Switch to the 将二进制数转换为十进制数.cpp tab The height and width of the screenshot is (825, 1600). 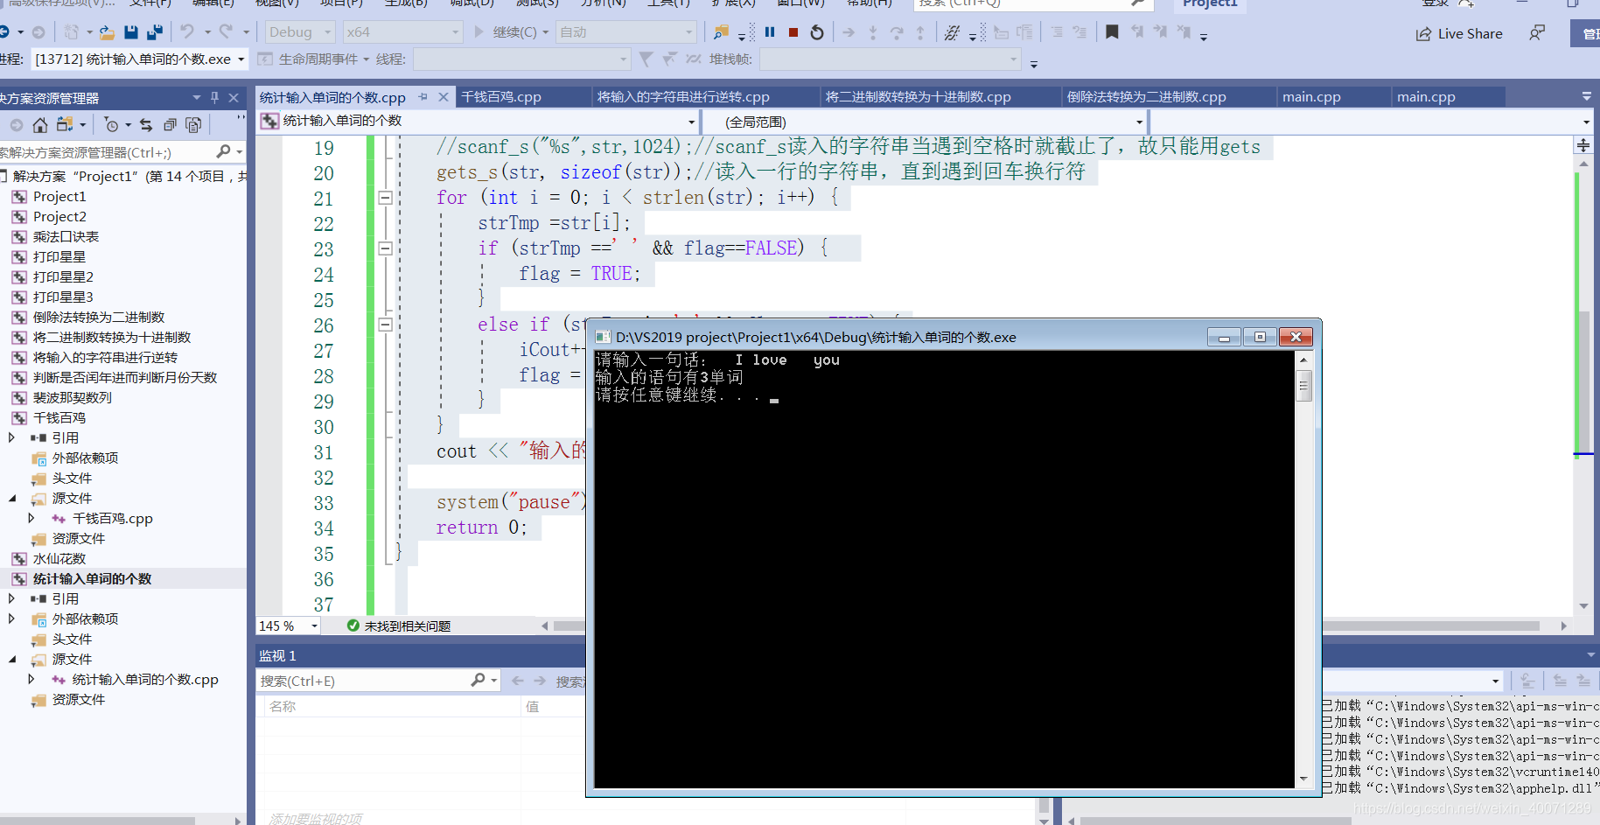pyautogui.click(x=918, y=97)
